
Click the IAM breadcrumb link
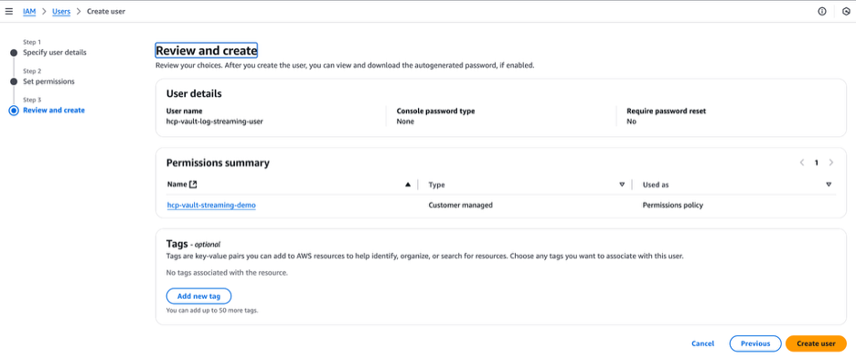click(x=29, y=11)
